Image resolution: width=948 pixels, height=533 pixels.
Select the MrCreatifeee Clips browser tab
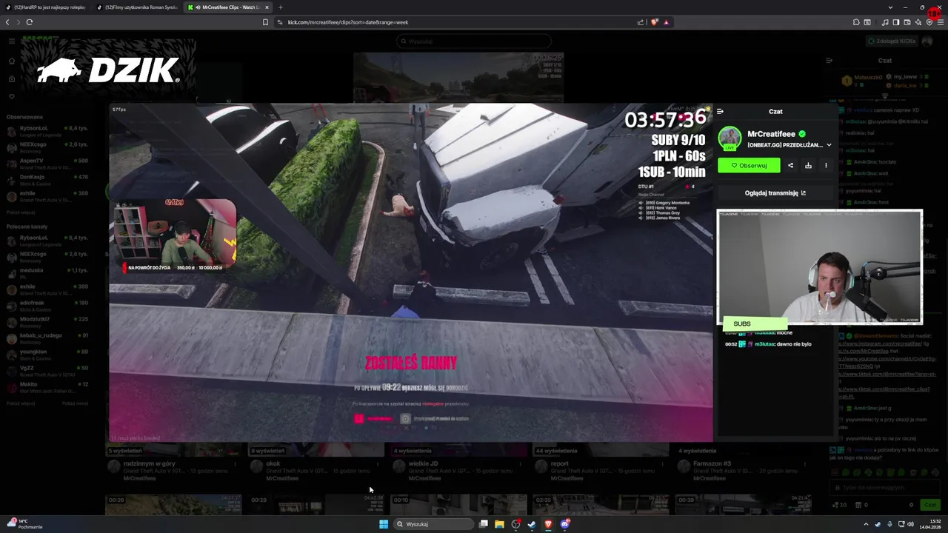pyautogui.click(x=228, y=7)
